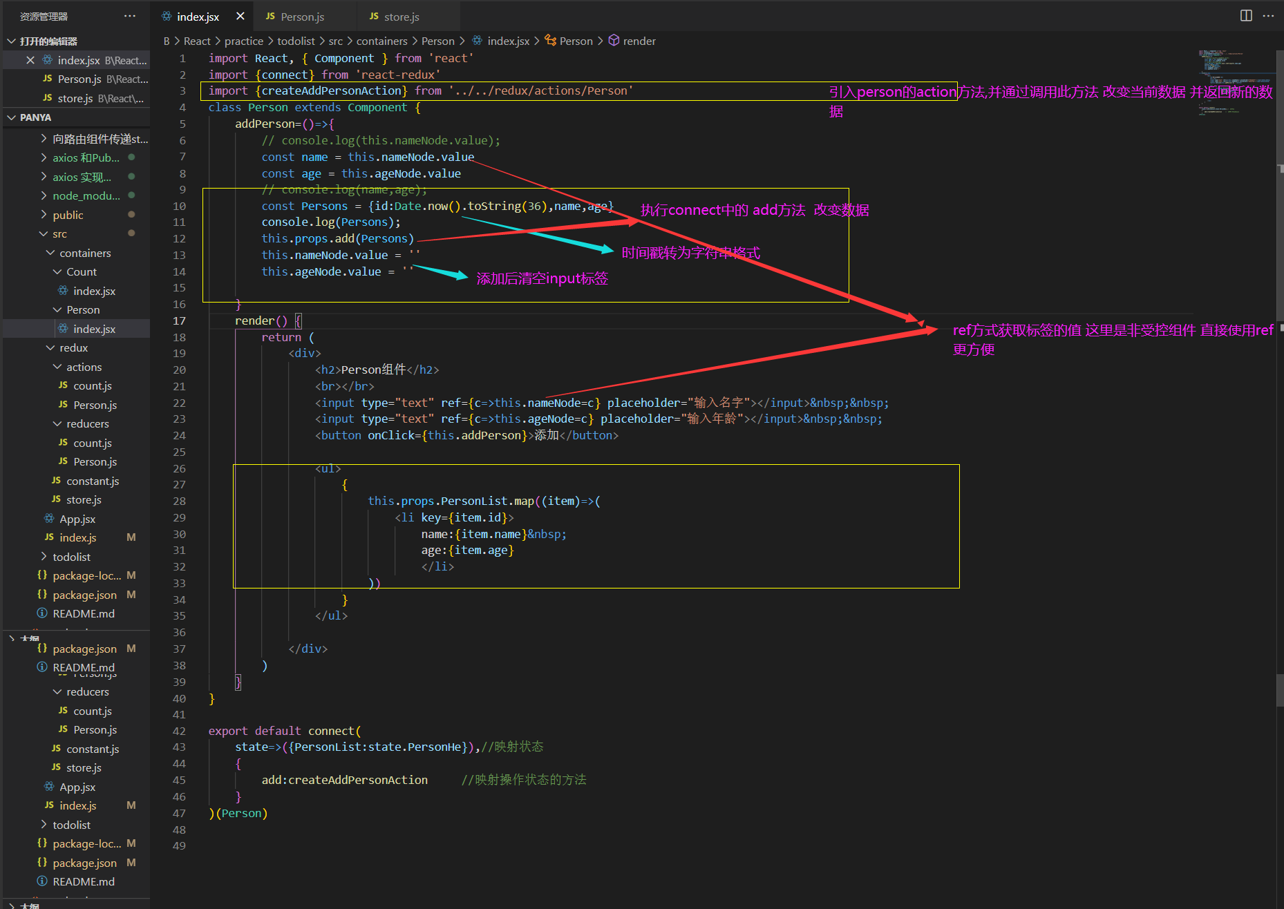Image resolution: width=1284 pixels, height=909 pixels.
Task: Open count.js under actions folder
Action: pos(93,386)
